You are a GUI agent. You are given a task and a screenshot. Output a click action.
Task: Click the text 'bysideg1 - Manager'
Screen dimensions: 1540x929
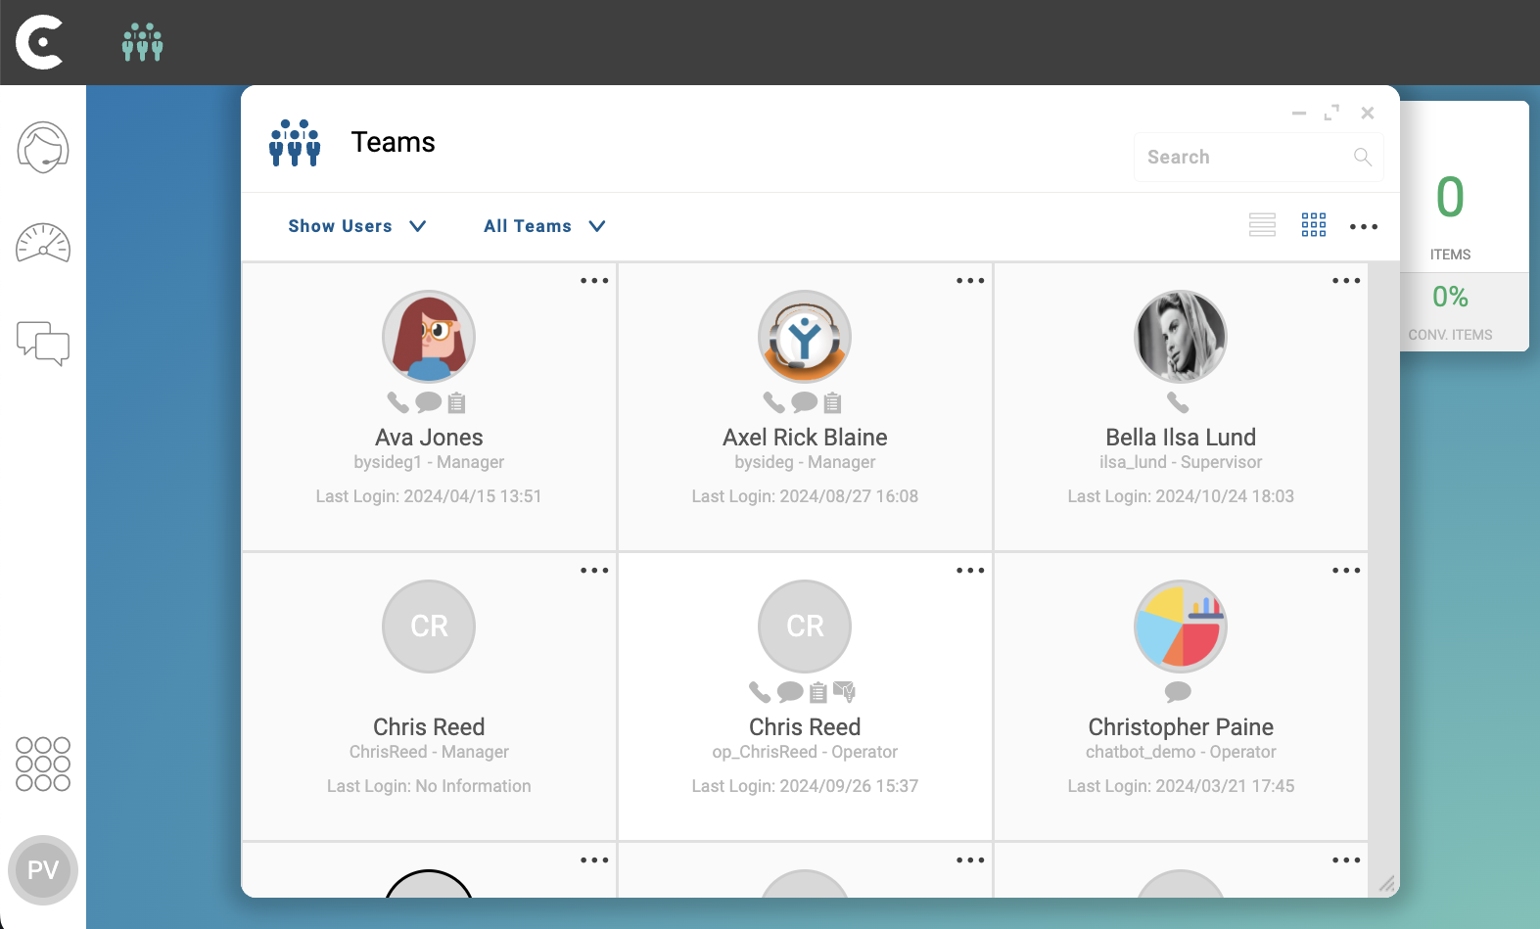click(x=429, y=462)
